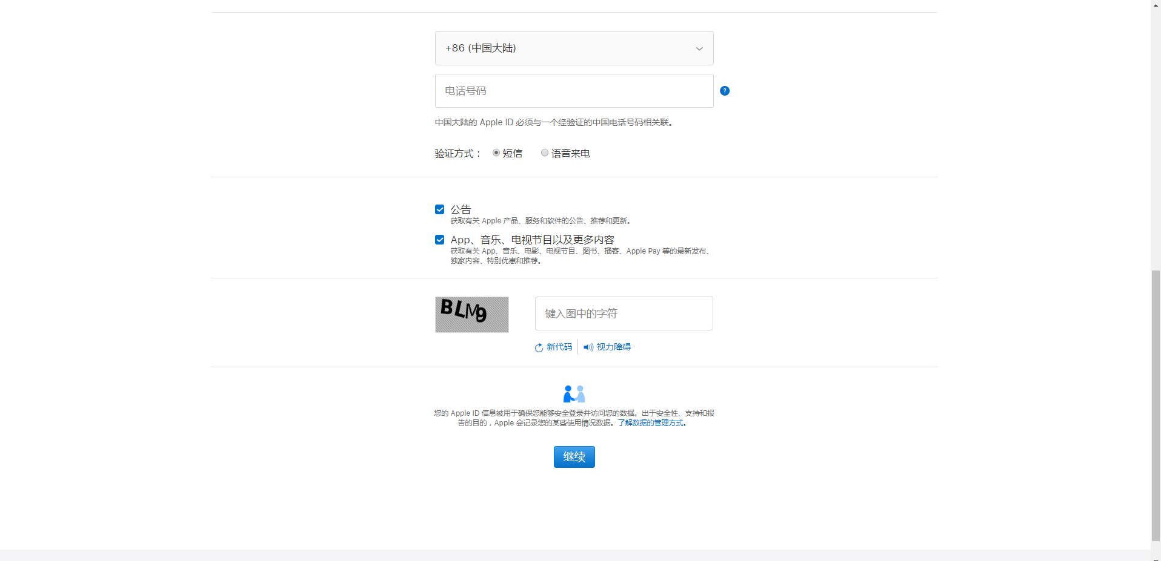This screenshot has height=561, width=1161.
Task: Click the privacy handshake people icon
Action: [x=574, y=394]
